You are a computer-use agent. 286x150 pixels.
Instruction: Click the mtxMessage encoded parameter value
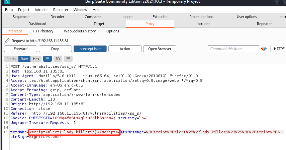(212, 132)
